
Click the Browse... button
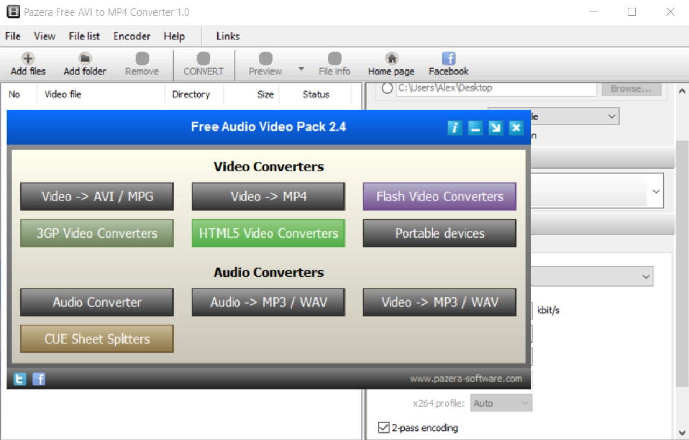pos(631,89)
